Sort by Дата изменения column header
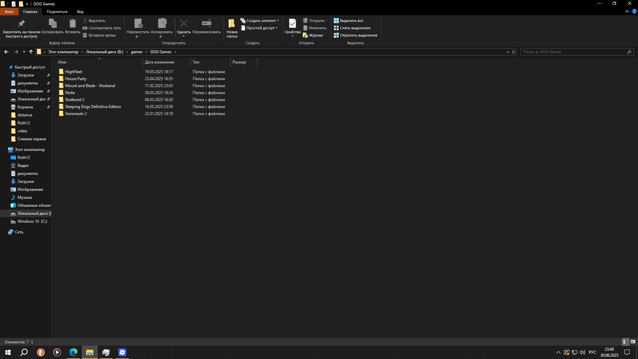 (x=159, y=62)
